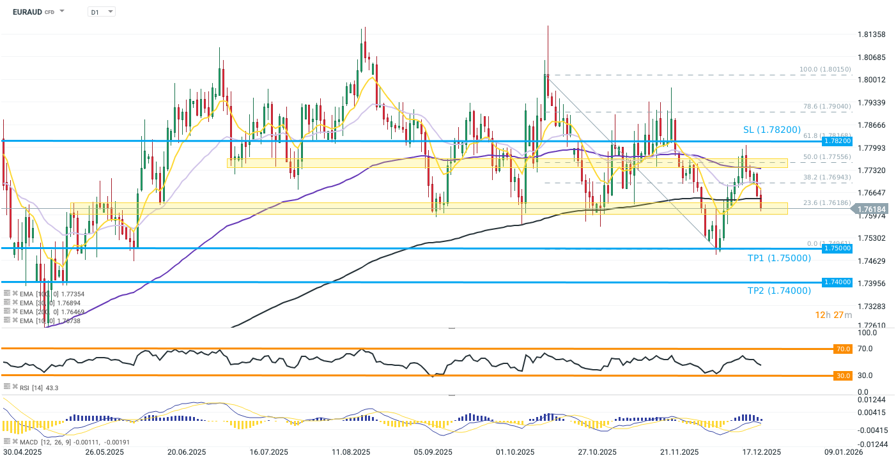Image resolution: width=896 pixels, height=463 pixels.
Task: Open settings icon for EMA 30
Action: click(x=7, y=303)
